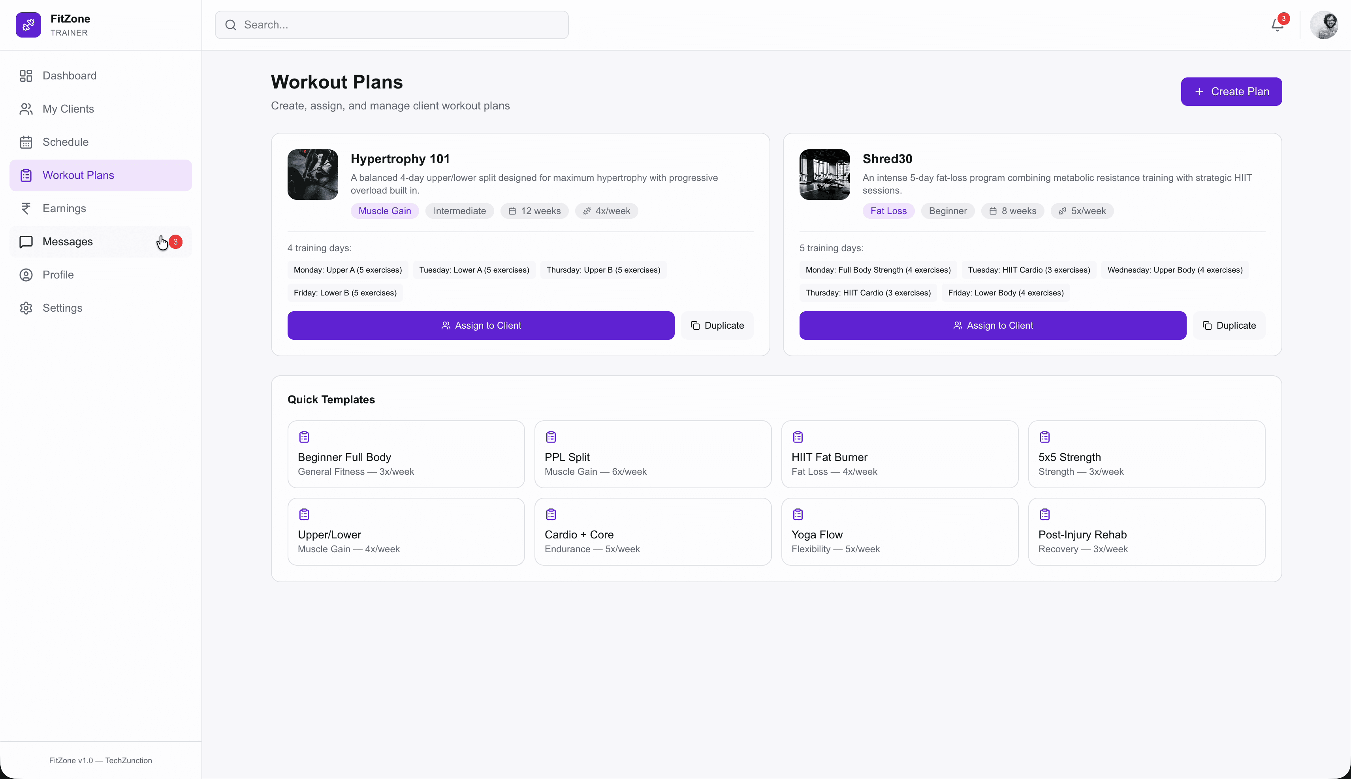Click the FitZone dumbbell logo
This screenshot has width=1351, height=779.
(28, 24)
